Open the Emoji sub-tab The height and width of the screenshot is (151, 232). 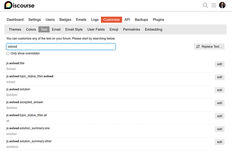tap(114, 29)
